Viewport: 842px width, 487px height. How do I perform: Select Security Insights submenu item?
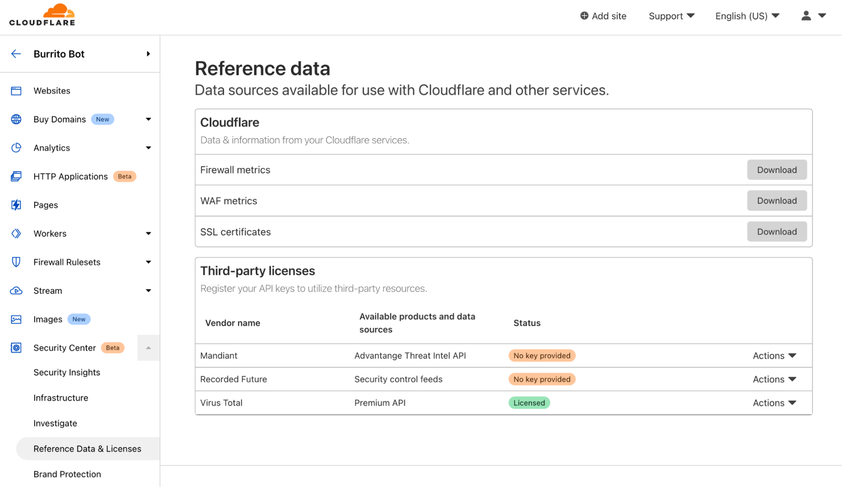[x=67, y=373]
